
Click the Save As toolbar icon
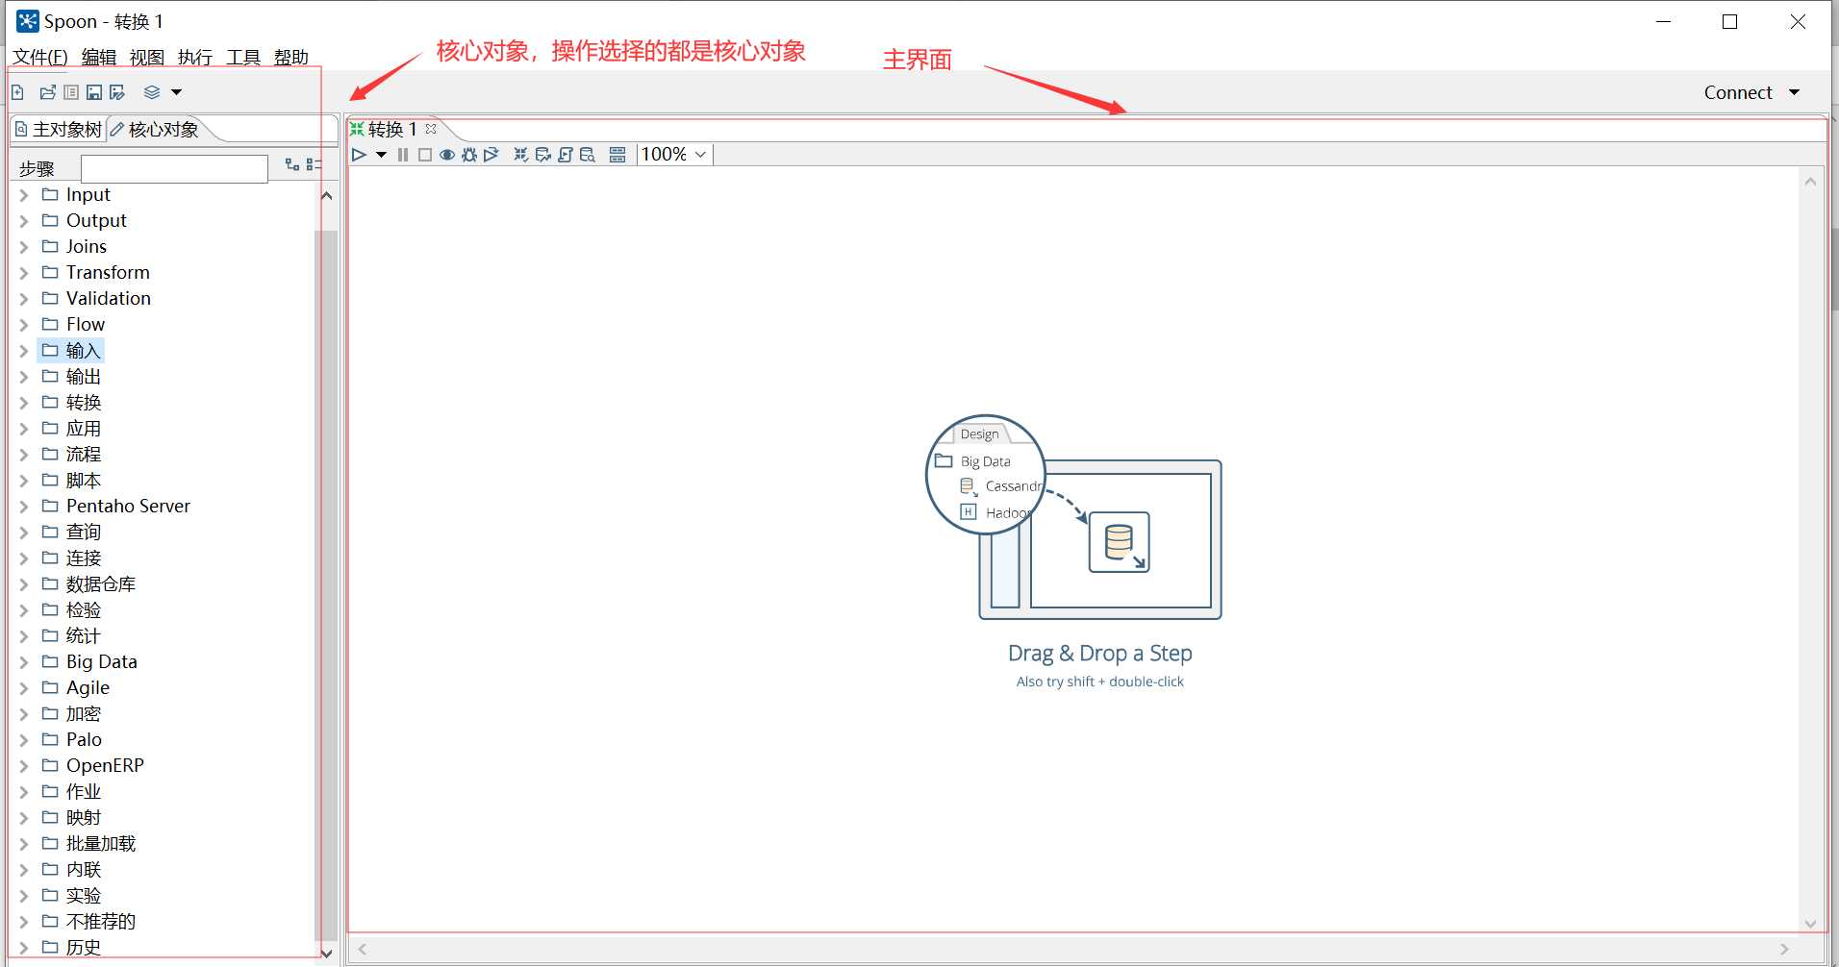[x=117, y=92]
